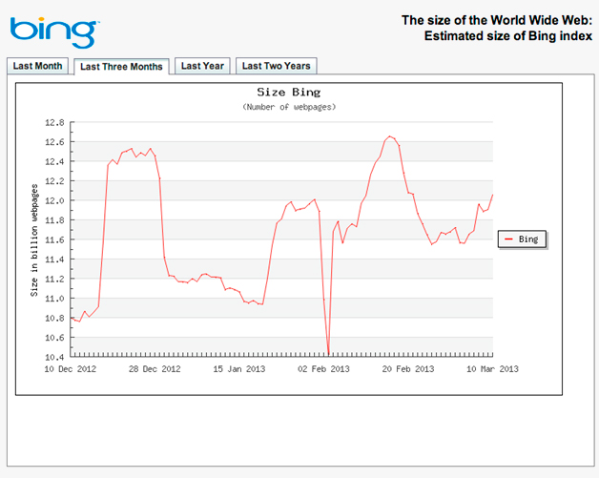Click the 'Size in billion webpages' axis label
This screenshot has width=599, height=478.
click(x=34, y=240)
